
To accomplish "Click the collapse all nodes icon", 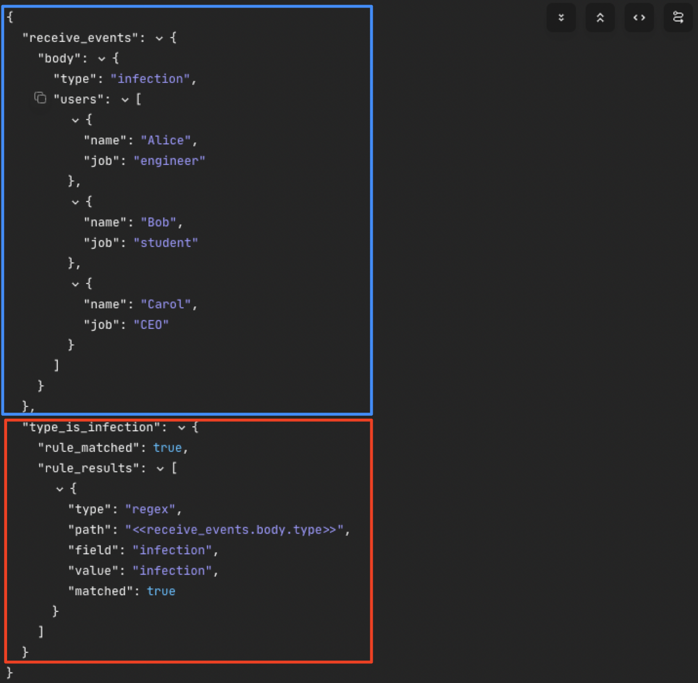I will point(600,18).
